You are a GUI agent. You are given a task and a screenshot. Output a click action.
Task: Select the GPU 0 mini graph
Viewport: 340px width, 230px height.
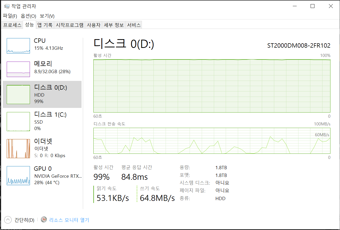pyautogui.click(x=18, y=176)
